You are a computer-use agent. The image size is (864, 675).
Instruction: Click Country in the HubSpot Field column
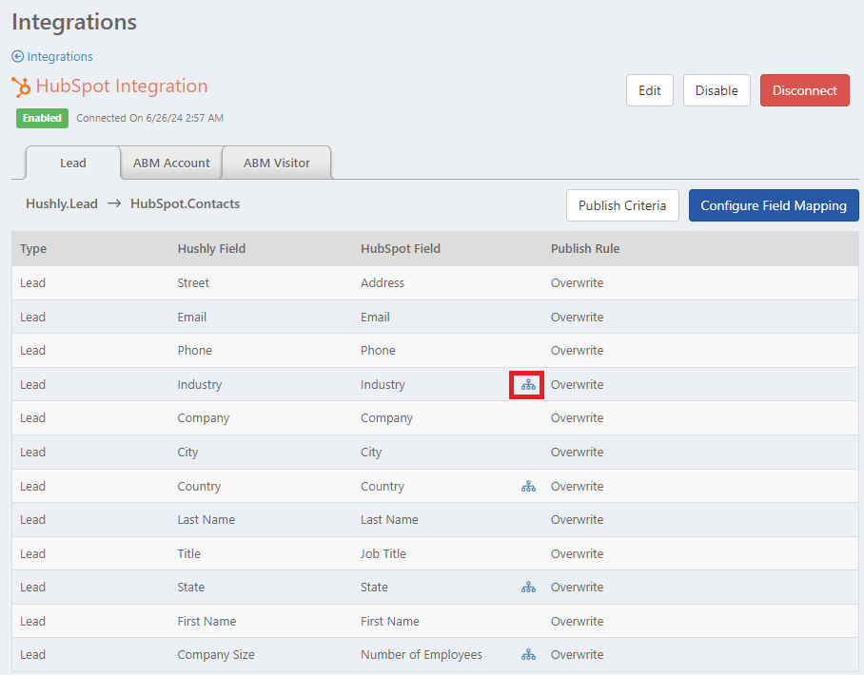pos(383,486)
